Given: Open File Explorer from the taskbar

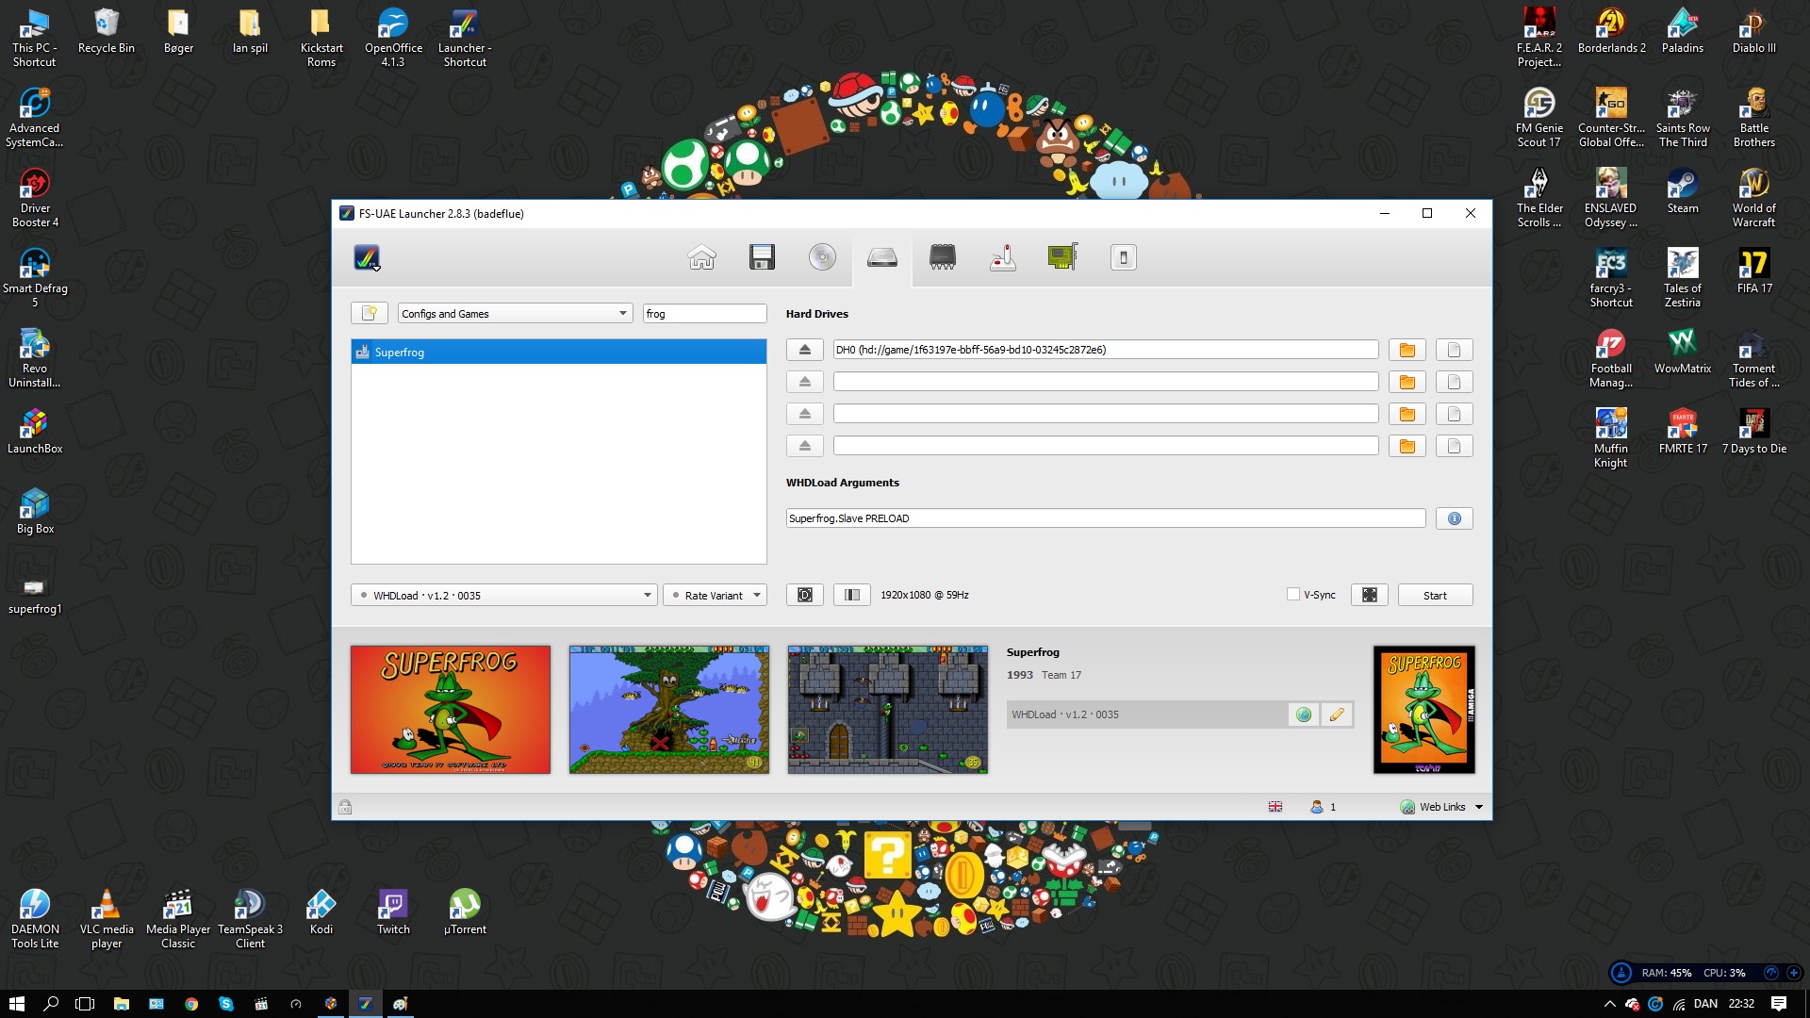Looking at the screenshot, I should pyautogui.click(x=121, y=1004).
